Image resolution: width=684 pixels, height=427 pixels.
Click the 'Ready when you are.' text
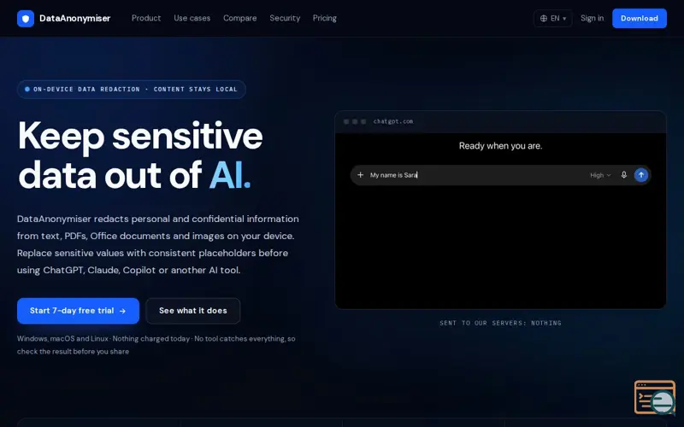500,146
